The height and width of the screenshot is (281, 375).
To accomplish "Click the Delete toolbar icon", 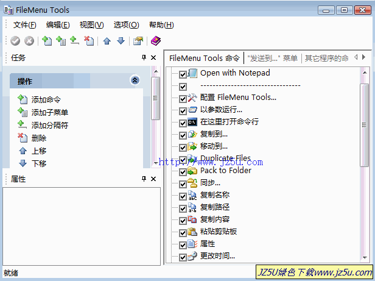I will (x=89, y=41).
